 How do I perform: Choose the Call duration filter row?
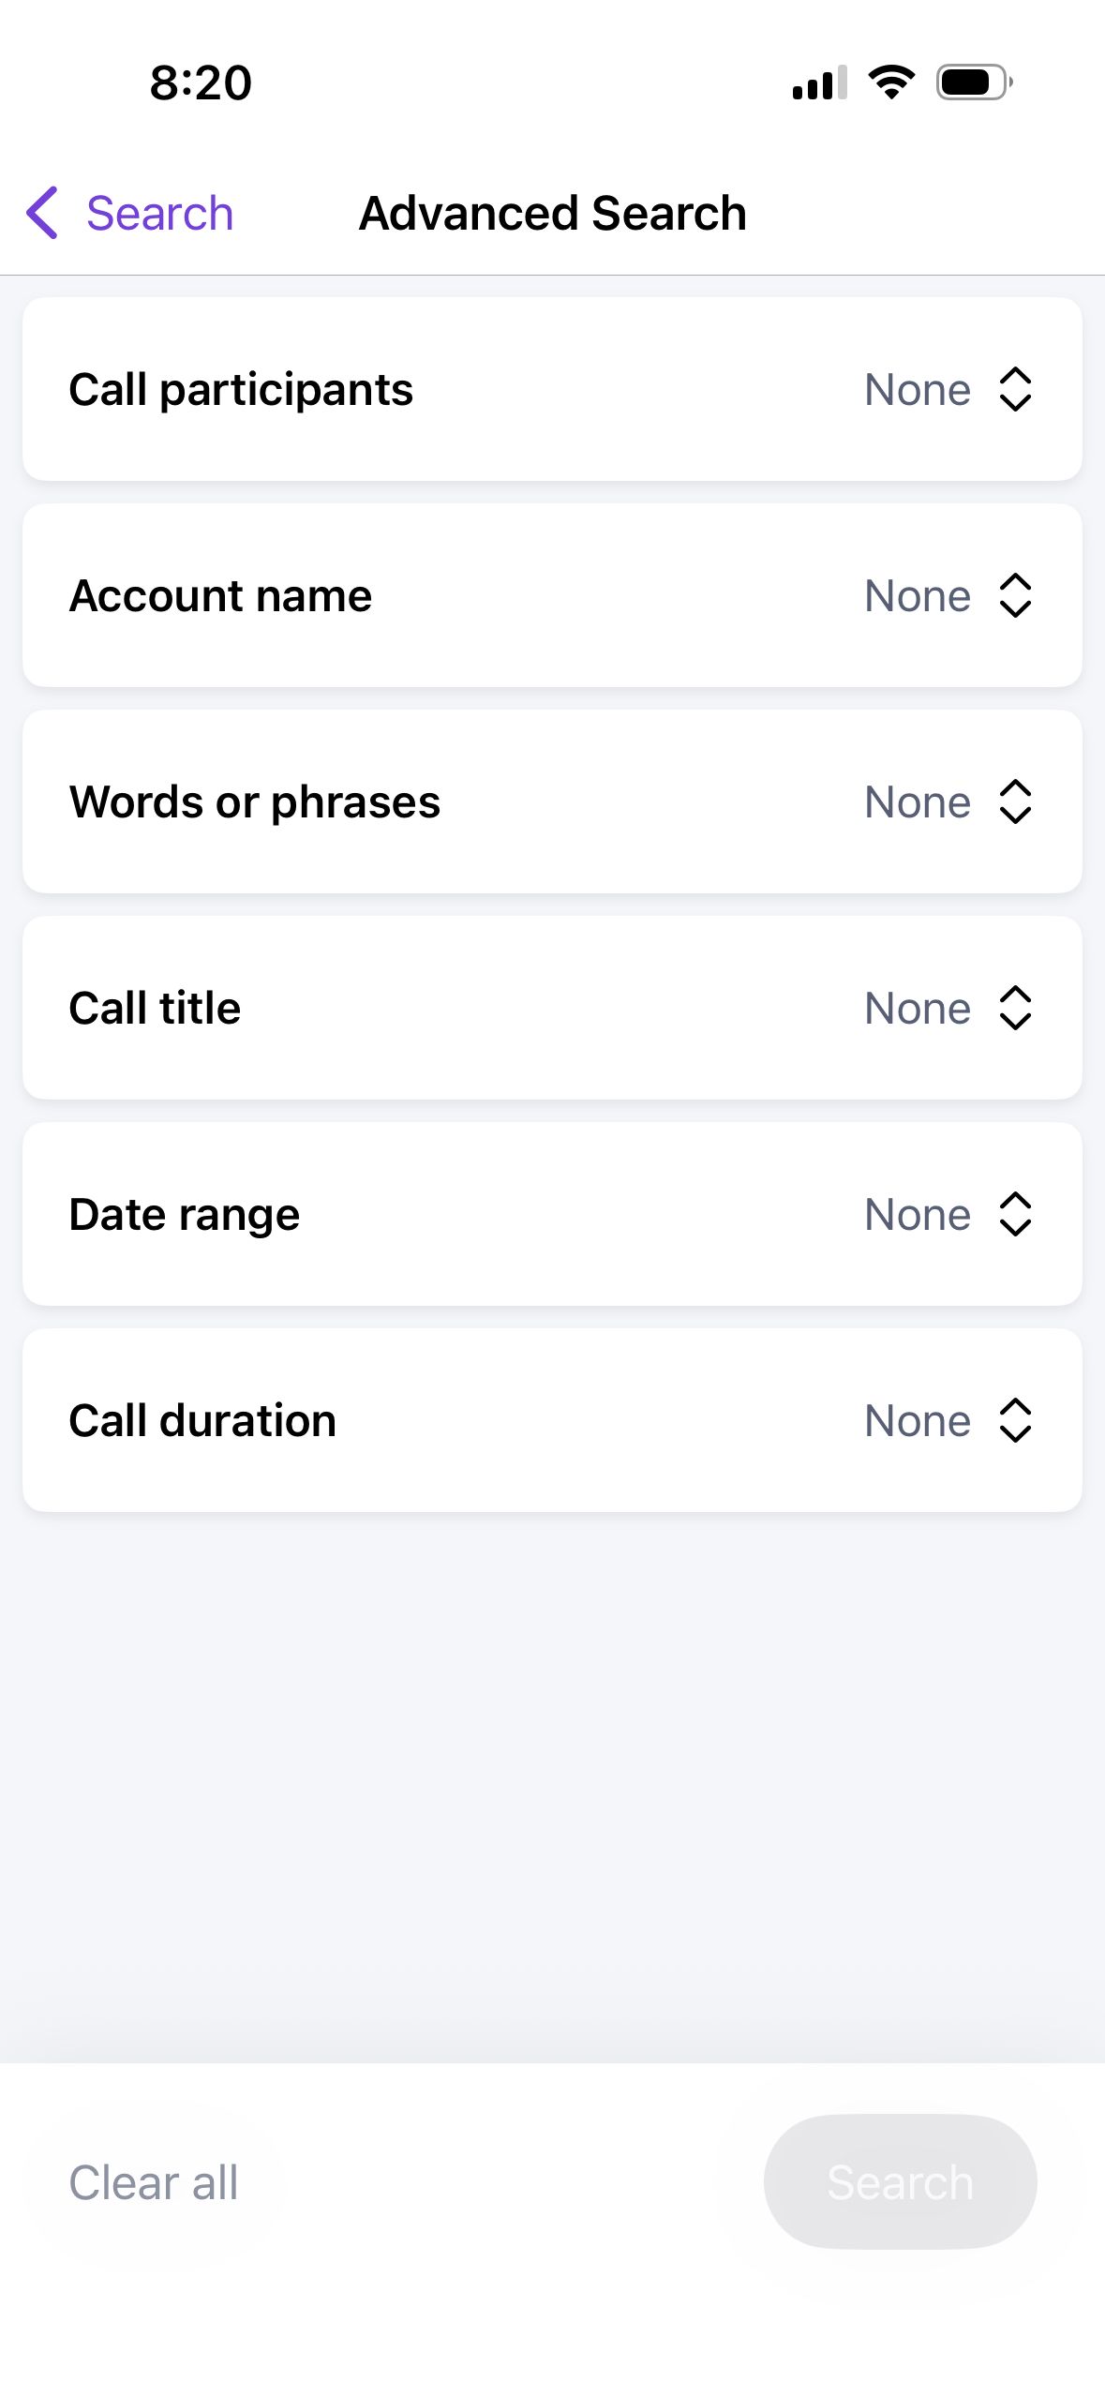[x=552, y=1420]
